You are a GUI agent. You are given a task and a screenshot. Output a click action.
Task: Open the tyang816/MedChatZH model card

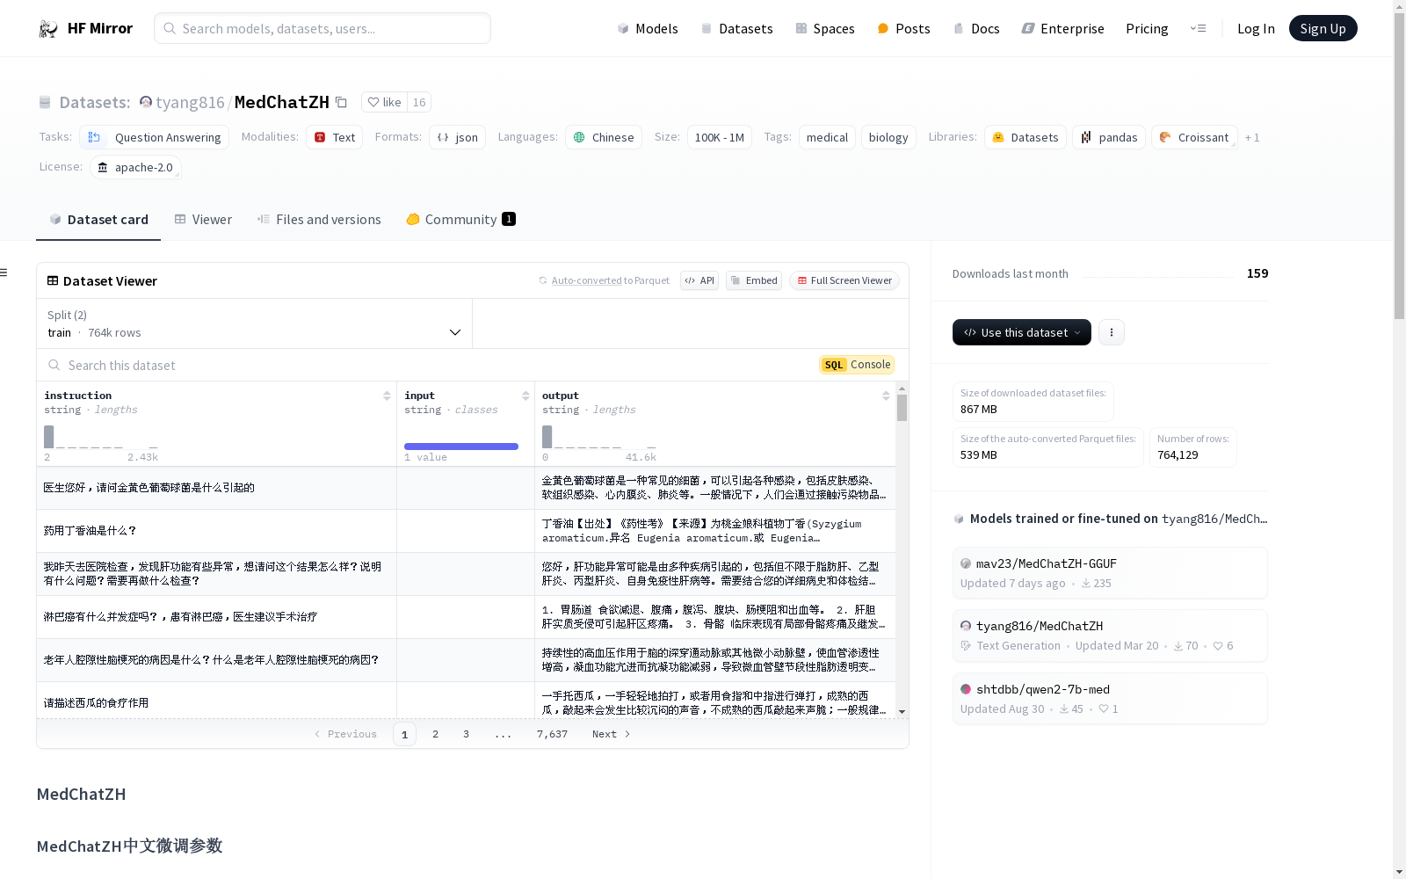pyautogui.click(x=1110, y=636)
